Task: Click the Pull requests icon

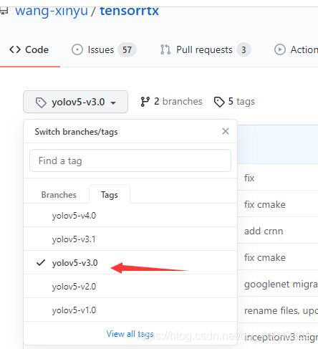Action: click(x=165, y=49)
